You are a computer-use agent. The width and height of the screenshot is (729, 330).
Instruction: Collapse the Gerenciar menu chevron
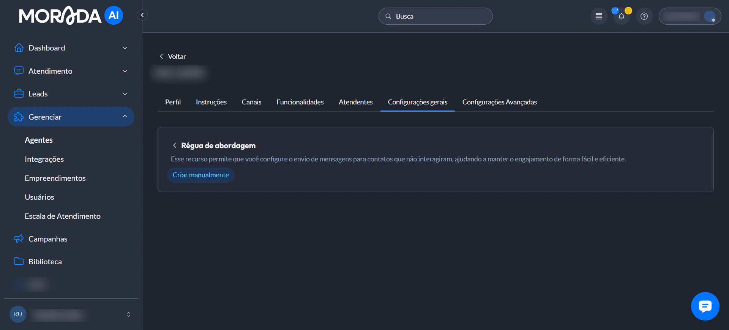click(125, 117)
